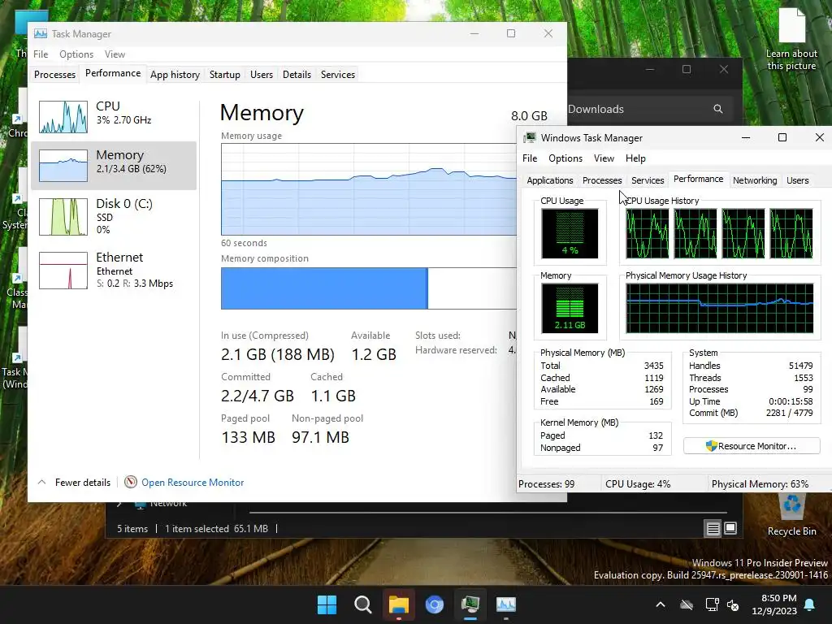Click the Windows Task Manager title icon
Screen dimensions: 832x624
pos(529,138)
